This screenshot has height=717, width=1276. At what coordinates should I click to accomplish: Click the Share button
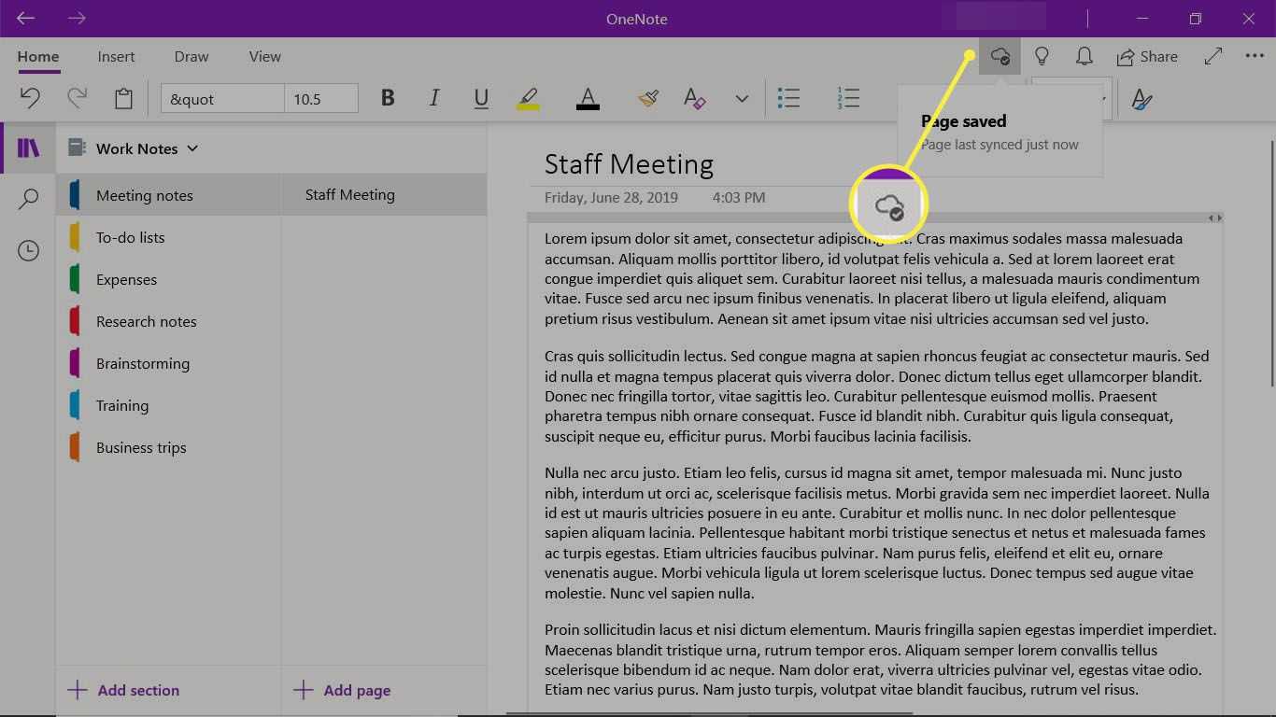point(1147,57)
